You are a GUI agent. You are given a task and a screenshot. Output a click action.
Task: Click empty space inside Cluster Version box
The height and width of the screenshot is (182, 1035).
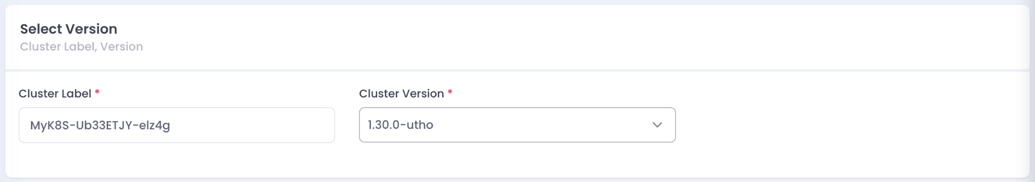coord(541,125)
